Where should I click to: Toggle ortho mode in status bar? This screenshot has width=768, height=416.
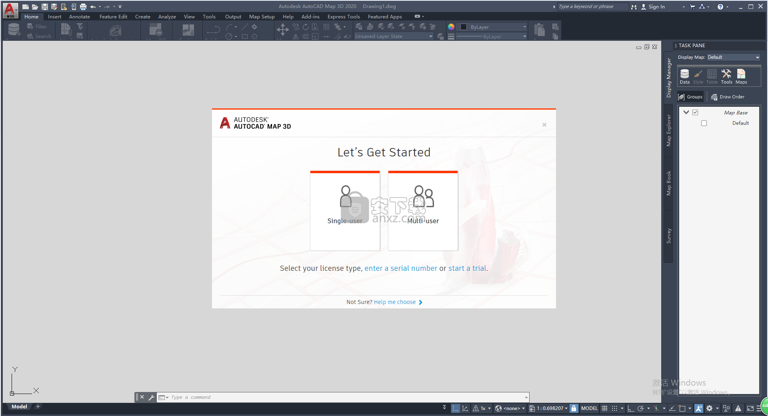[x=630, y=408]
